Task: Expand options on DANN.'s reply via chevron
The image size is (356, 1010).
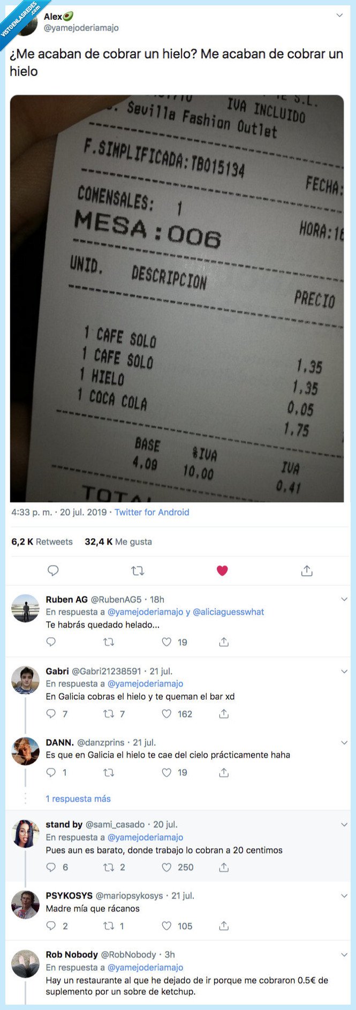Action: click(343, 742)
